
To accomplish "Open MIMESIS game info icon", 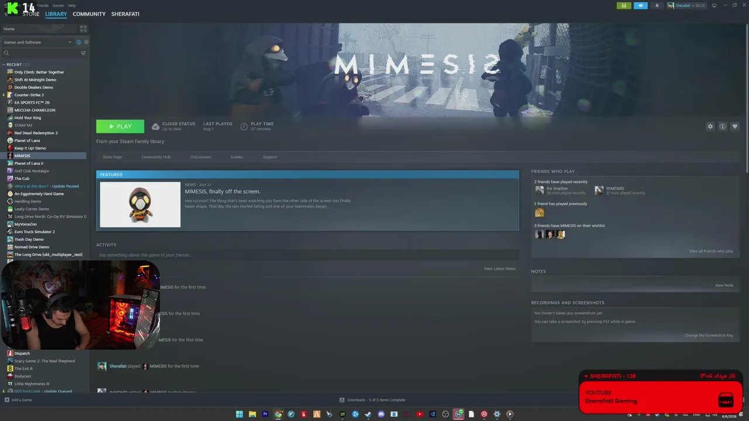I will coord(723,126).
